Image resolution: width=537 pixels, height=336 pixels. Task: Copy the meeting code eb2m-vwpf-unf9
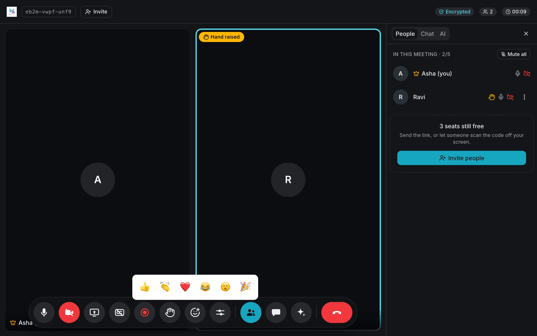point(49,12)
